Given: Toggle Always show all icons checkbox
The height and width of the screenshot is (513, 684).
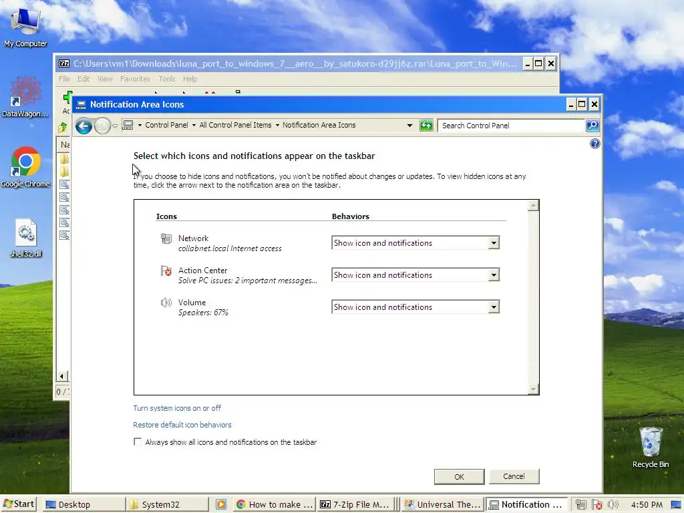Looking at the screenshot, I should click(x=138, y=442).
